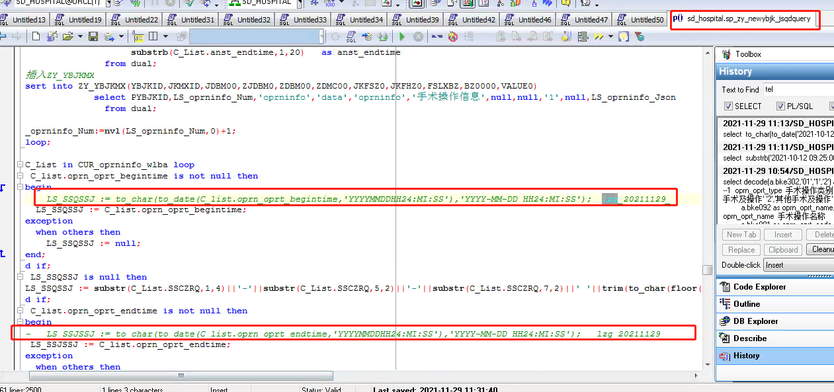The image size is (834, 392).
Task: Collapse the begin block at oprn_oprt_begintime
Action: [x=20, y=187]
